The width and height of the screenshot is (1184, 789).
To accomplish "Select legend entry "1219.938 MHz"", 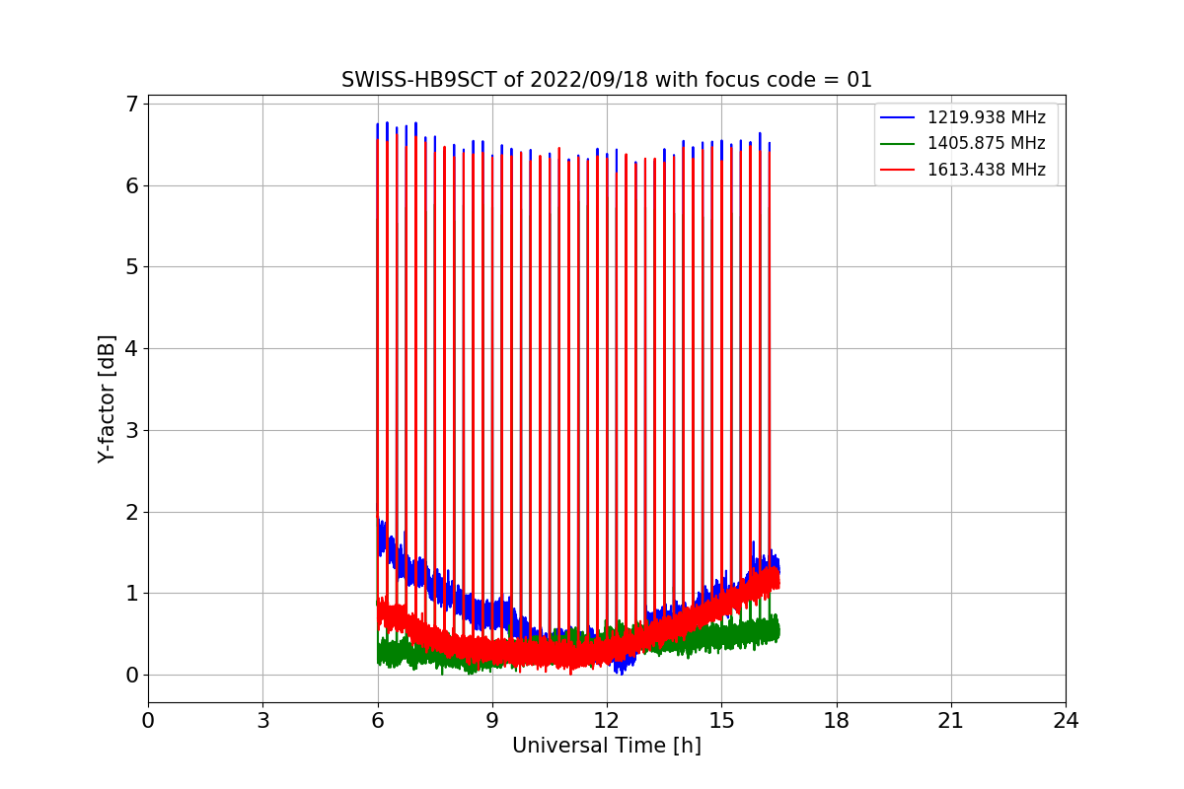I will click(987, 117).
